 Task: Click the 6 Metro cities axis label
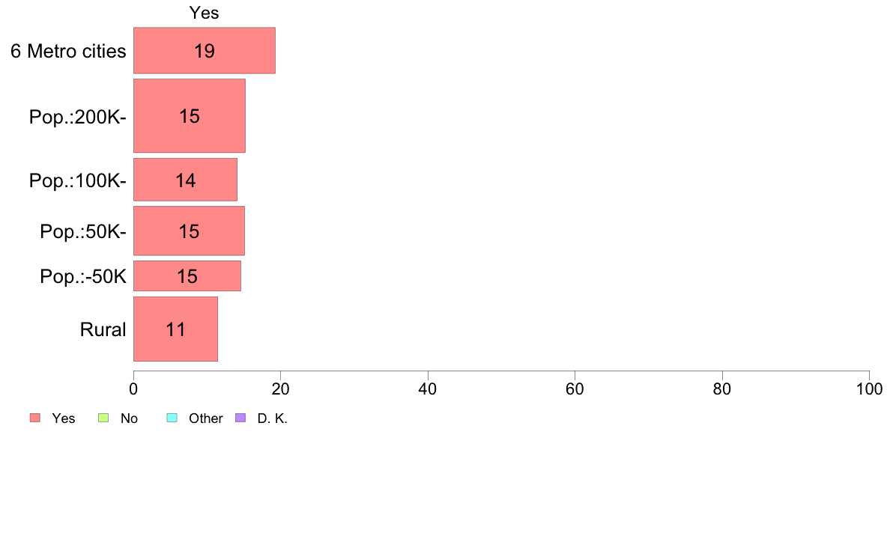[68, 51]
